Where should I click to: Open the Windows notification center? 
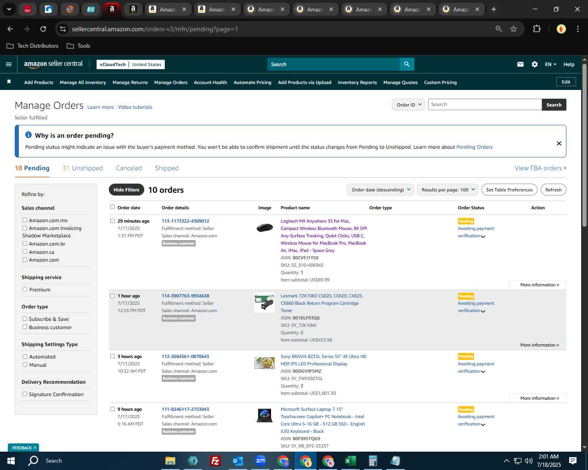573,461
